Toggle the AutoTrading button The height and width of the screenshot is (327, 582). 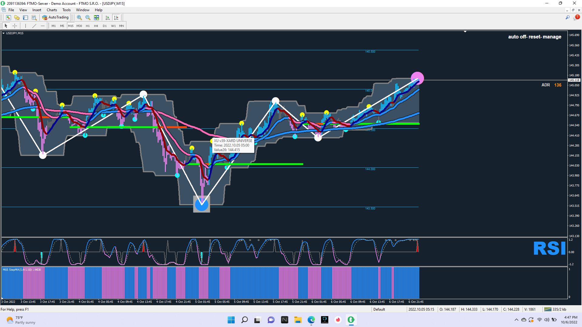55,18
